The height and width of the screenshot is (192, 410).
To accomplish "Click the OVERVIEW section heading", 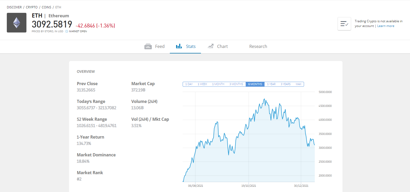I will (86, 72).
